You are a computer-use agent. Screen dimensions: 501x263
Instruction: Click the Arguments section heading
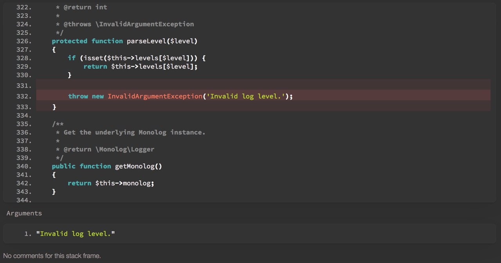24,213
